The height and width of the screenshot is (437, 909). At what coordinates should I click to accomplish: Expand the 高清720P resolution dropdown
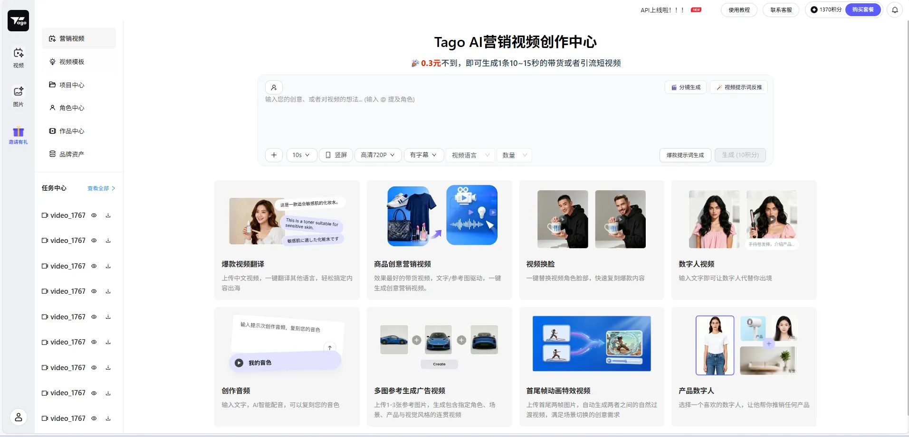pyautogui.click(x=377, y=155)
